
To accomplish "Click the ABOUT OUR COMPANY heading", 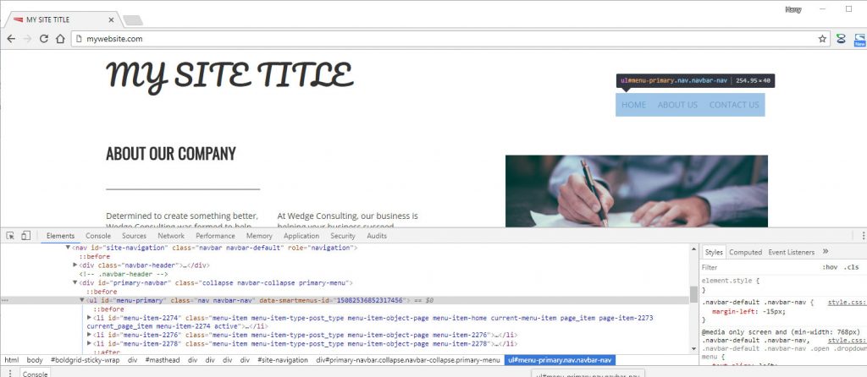I will pos(171,154).
